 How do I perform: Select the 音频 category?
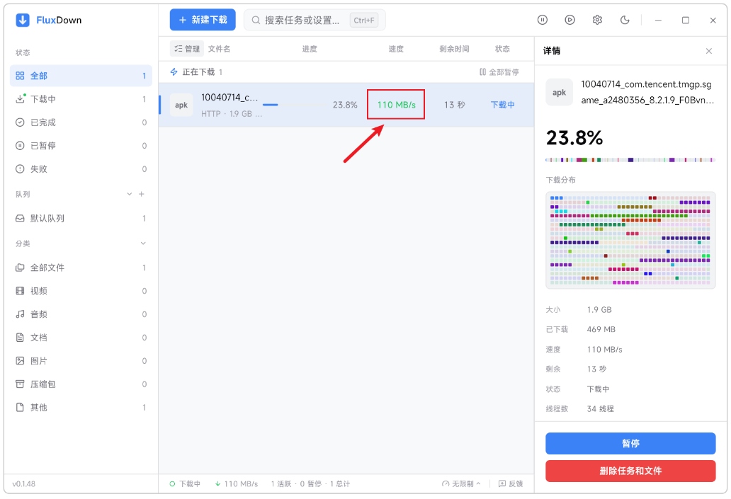[x=81, y=314]
